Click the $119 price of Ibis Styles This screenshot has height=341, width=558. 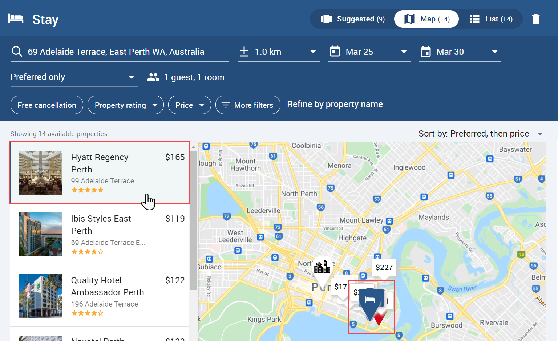(x=175, y=219)
